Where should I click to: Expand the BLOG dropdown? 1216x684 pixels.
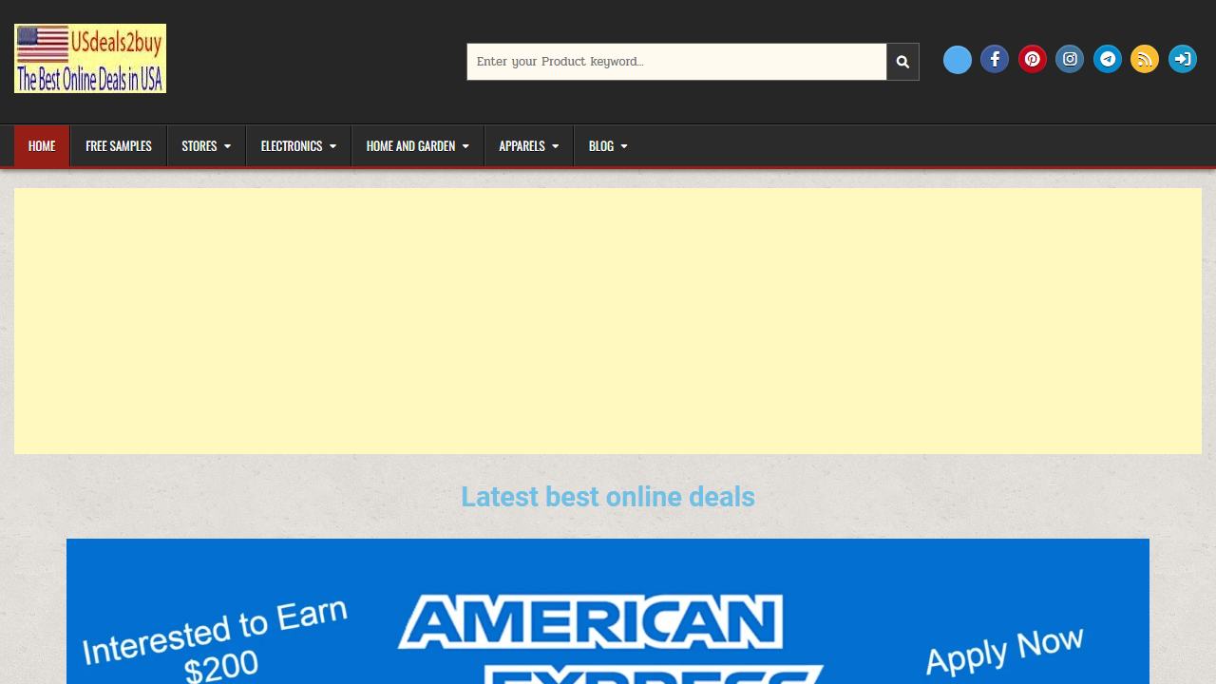607,145
